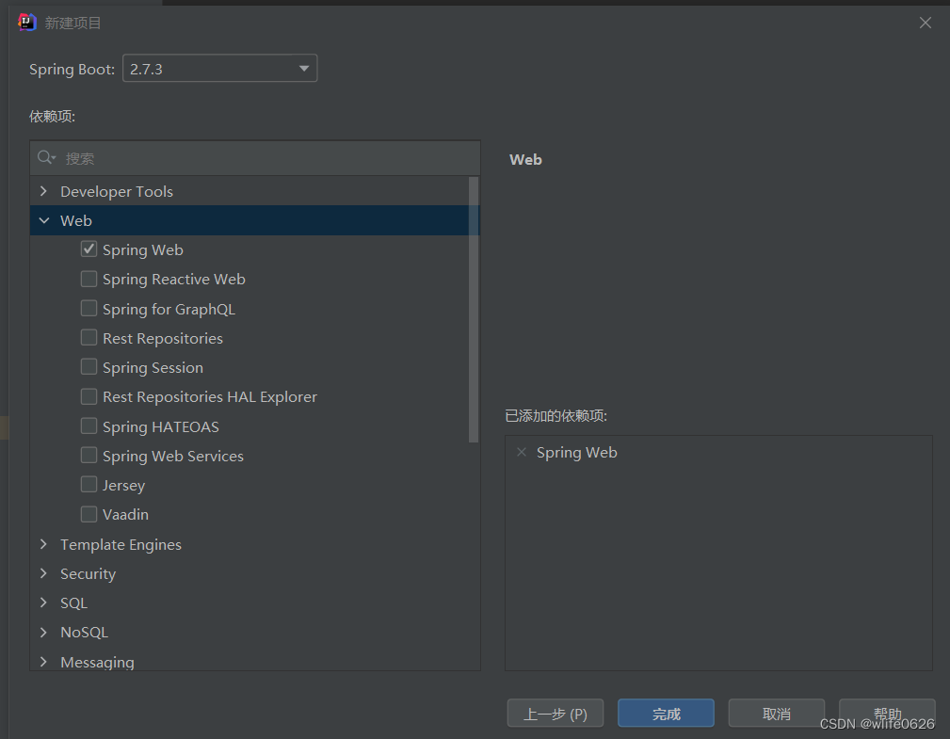
Task: Tick the Spring Session checkbox
Action: coord(89,367)
